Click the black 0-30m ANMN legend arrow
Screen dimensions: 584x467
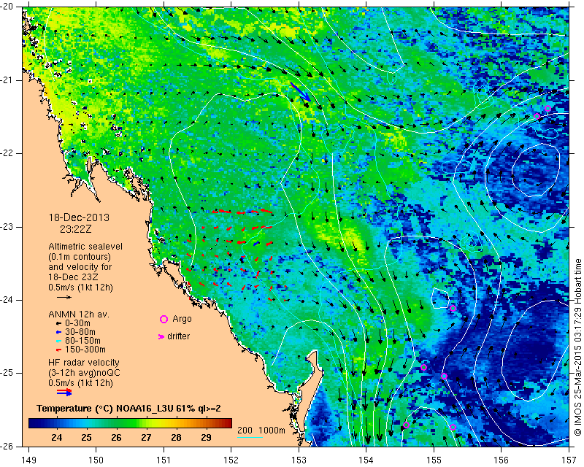click(58, 324)
